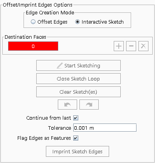Screen dimensions: 155x163
Task: Toggle the Continue from last checkbox
Action: [76, 118]
